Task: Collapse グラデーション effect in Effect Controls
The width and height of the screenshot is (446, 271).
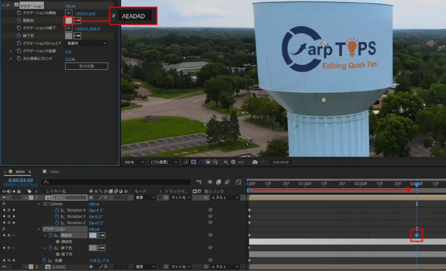Action: pyautogui.click(x=3, y=5)
